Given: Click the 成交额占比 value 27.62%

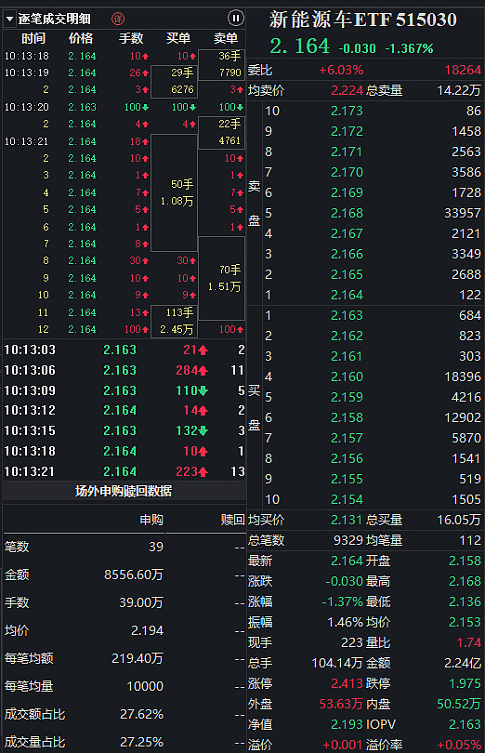Looking at the screenshot, I should pyautogui.click(x=141, y=714).
